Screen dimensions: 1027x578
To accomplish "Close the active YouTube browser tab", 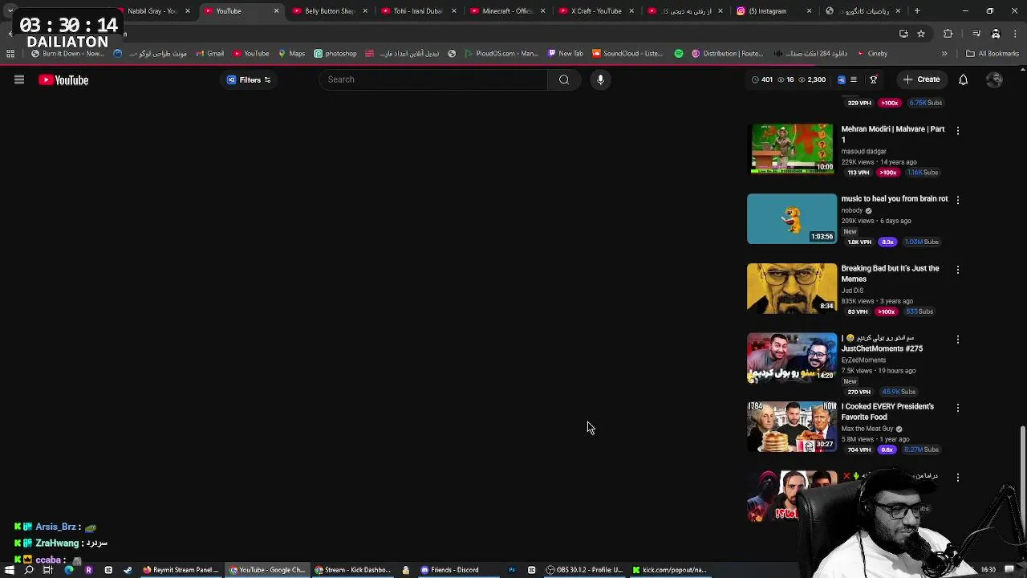I will [277, 11].
